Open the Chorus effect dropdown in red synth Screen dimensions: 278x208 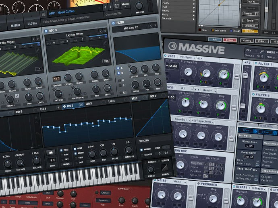coord(105,193)
